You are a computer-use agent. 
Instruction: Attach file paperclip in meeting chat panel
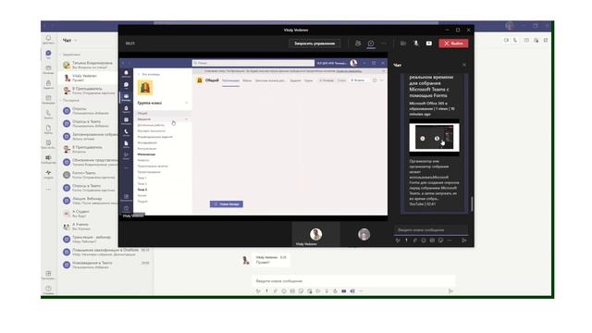pos(415,240)
